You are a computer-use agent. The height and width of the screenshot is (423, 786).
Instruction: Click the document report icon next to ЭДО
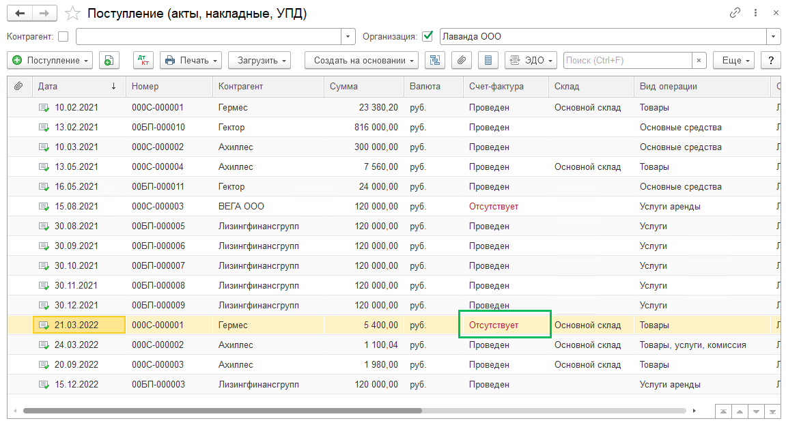(x=488, y=61)
